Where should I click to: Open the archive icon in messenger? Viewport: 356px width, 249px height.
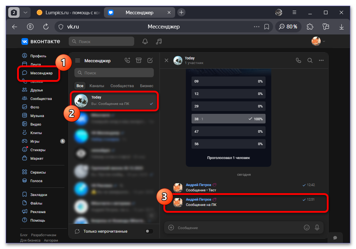point(139,60)
